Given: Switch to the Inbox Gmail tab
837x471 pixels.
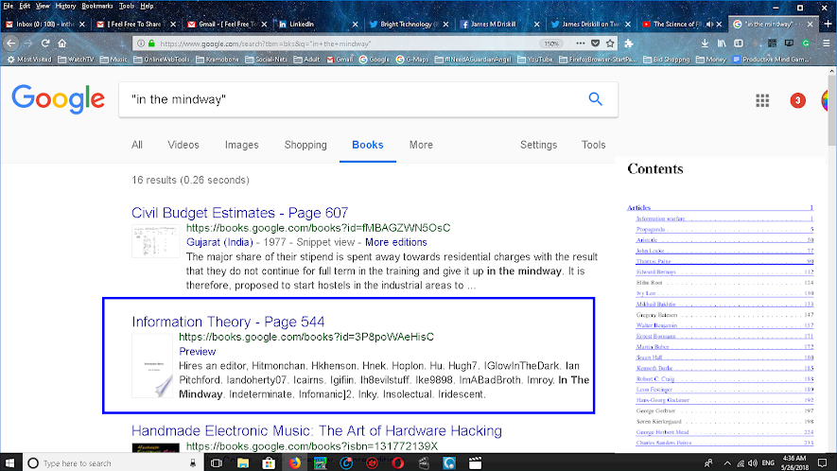Looking at the screenshot, I should (45, 24).
